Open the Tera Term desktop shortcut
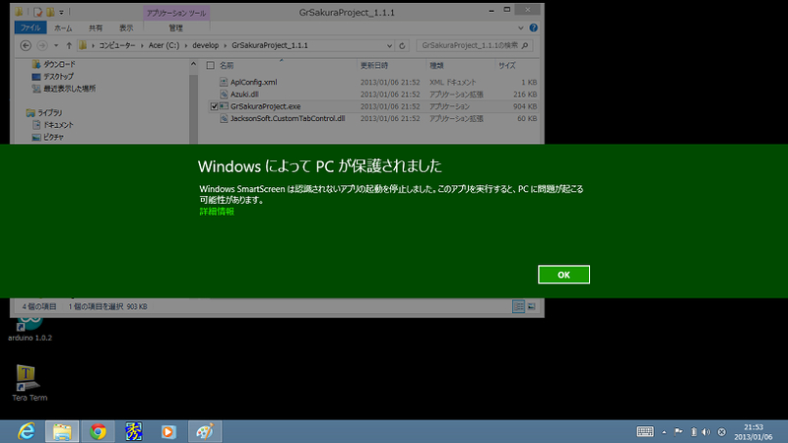The width and height of the screenshot is (788, 443). click(30, 383)
